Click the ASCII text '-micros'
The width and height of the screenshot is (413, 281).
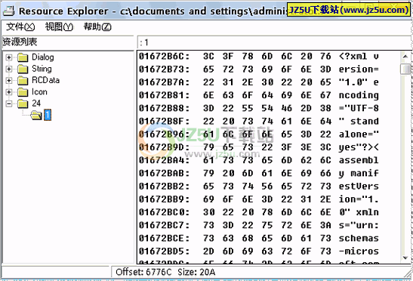coord(359,252)
